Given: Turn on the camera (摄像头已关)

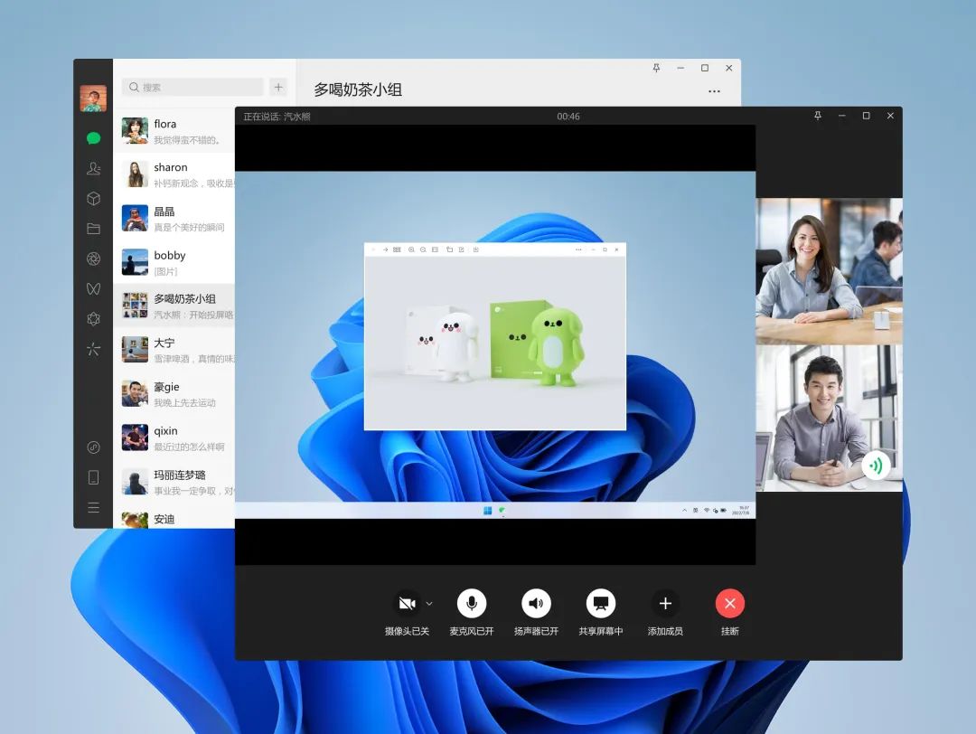Looking at the screenshot, I should coord(406,603).
